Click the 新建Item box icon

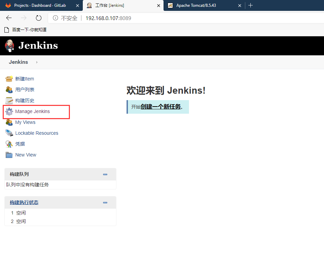[x=9, y=79]
